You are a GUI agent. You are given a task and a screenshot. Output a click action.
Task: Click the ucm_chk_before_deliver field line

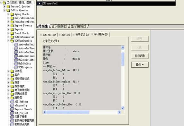click(x=61, y=70)
